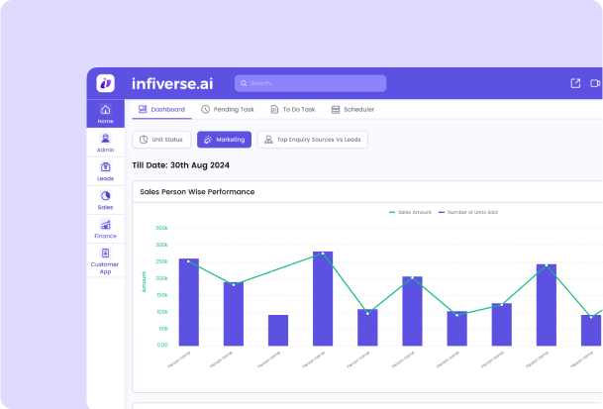Select the Unit Status button
The height and width of the screenshot is (409, 603).
[x=161, y=140]
